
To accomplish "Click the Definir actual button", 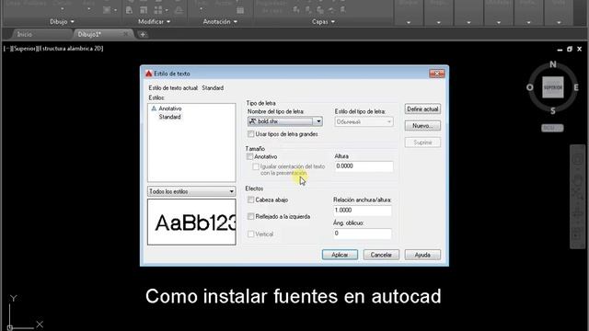I will point(422,108).
